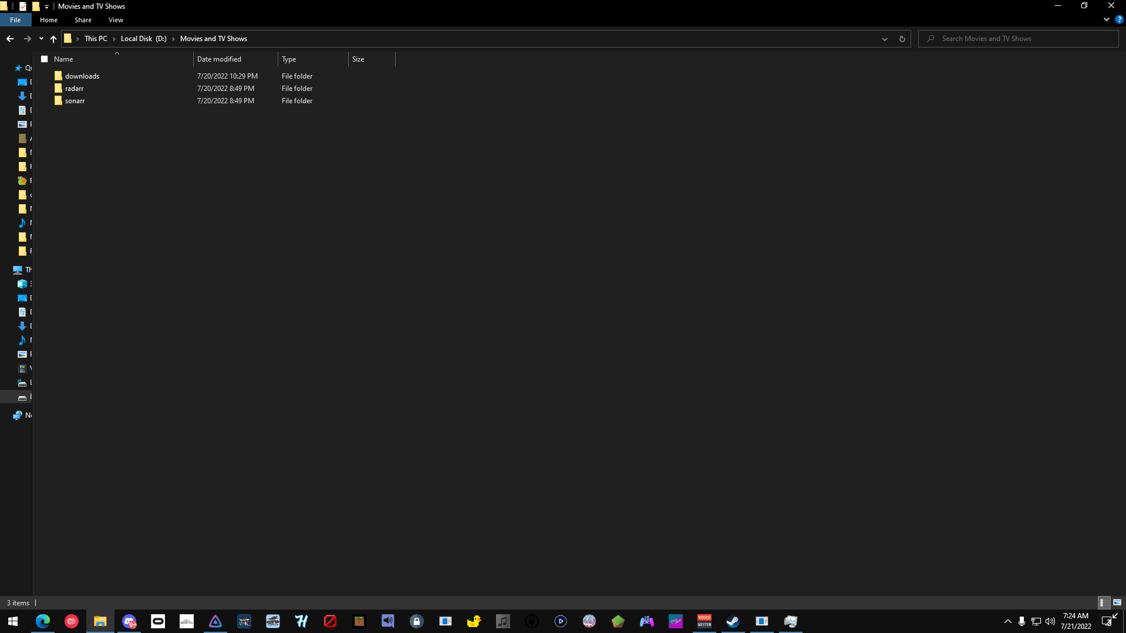Switch to large thumbnails view in status bar
Screen dimensions: 1126x633
click(1117, 602)
